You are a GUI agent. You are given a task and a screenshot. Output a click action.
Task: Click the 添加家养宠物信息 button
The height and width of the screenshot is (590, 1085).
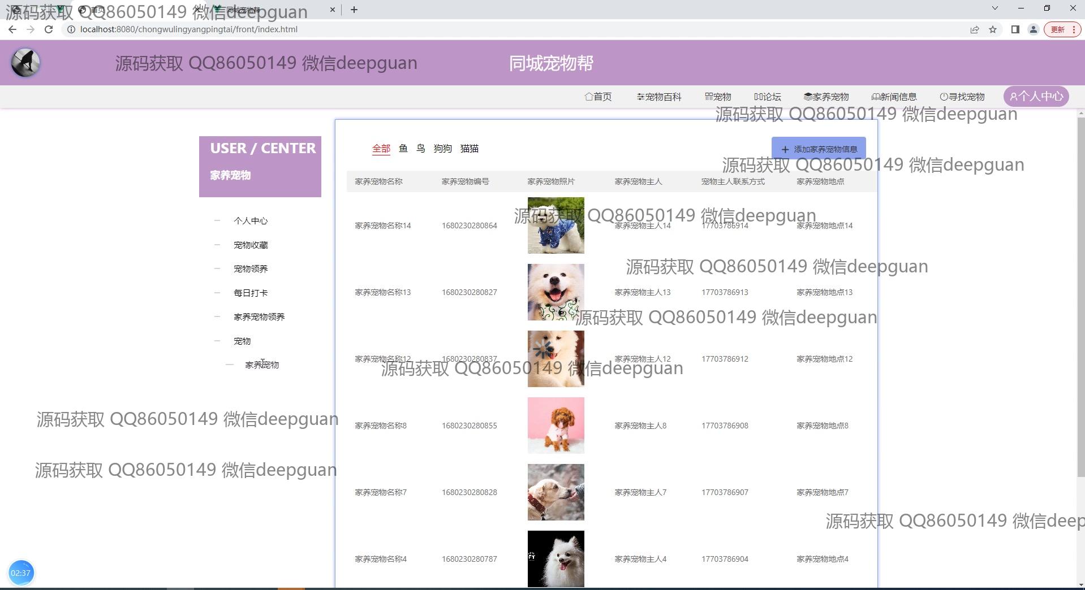(x=819, y=149)
